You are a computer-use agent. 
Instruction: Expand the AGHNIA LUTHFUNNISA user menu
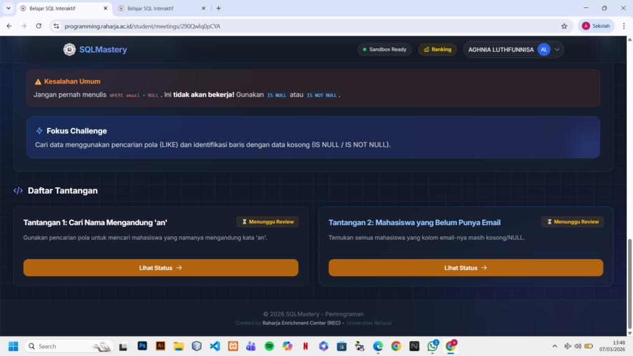tap(558, 49)
